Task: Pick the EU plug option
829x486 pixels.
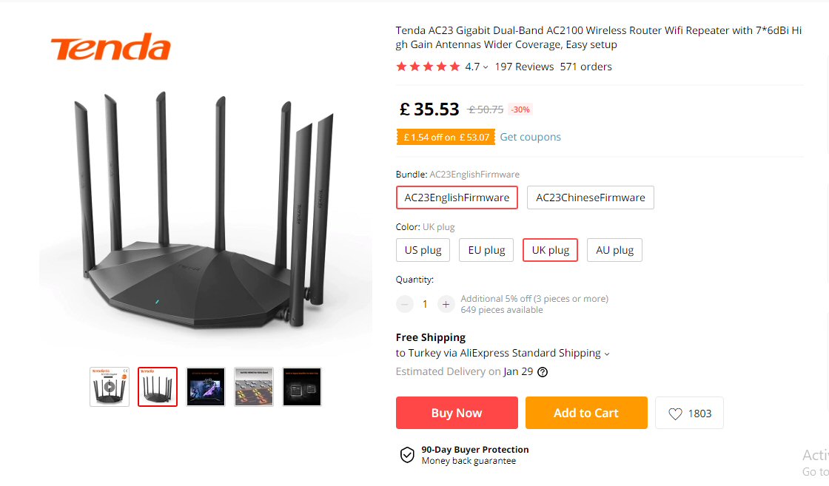Action: (x=486, y=250)
